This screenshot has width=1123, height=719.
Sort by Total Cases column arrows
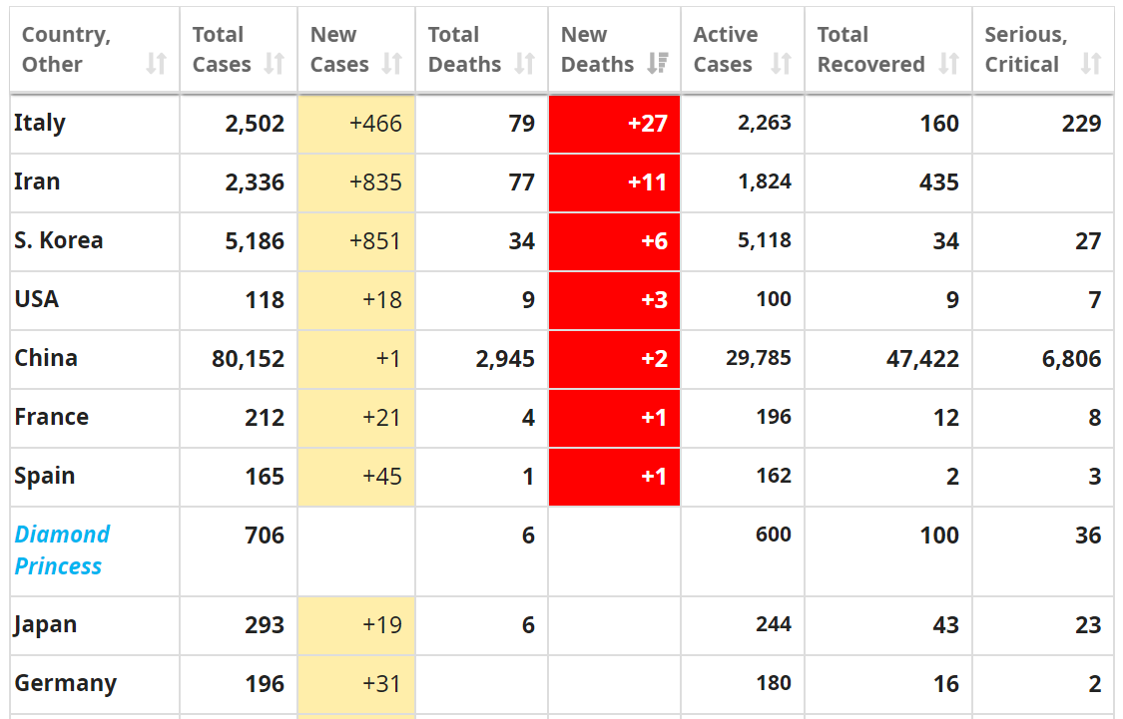pos(274,64)
